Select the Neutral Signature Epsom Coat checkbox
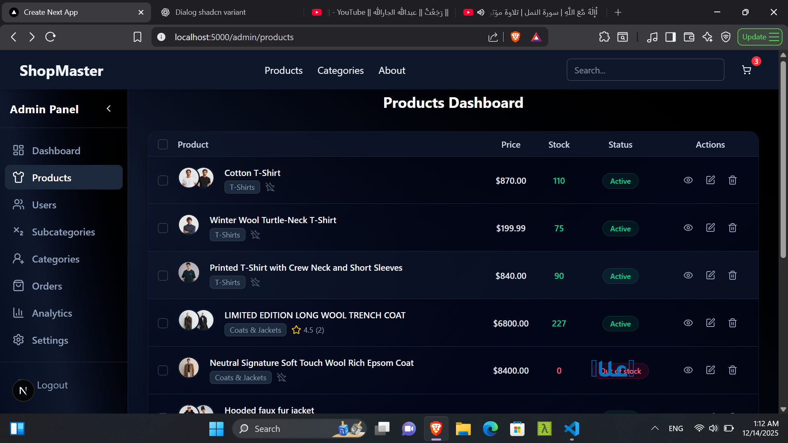Screen dimensions: 788x443 (x=163, y=371)
